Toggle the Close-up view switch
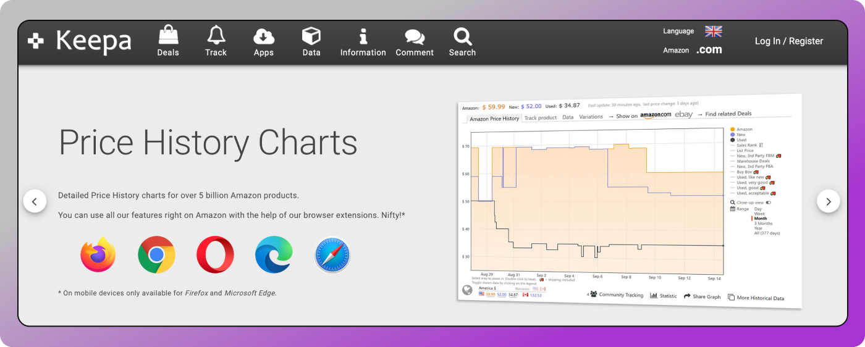Screen dimensions: 865x347 [x=769, y=203]
